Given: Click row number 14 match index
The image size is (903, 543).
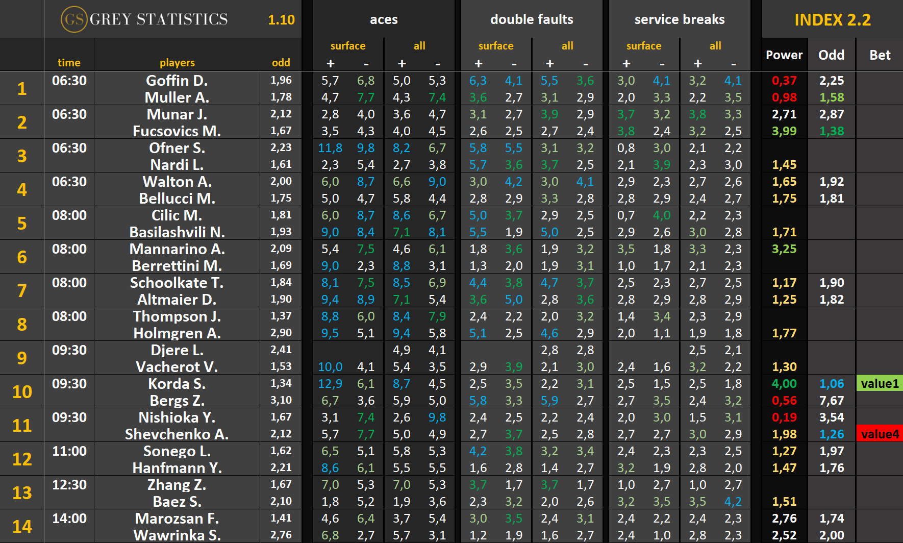Looking at the screenshot, I should coord(22,526).
